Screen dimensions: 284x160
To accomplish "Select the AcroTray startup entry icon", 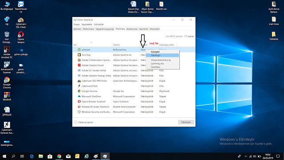I will [x=79, y=55].
